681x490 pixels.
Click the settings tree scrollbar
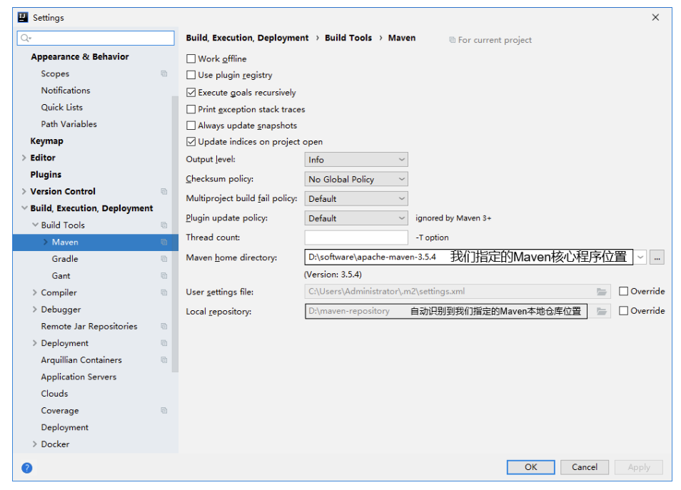pyautogui.click(x=175, y=235)
